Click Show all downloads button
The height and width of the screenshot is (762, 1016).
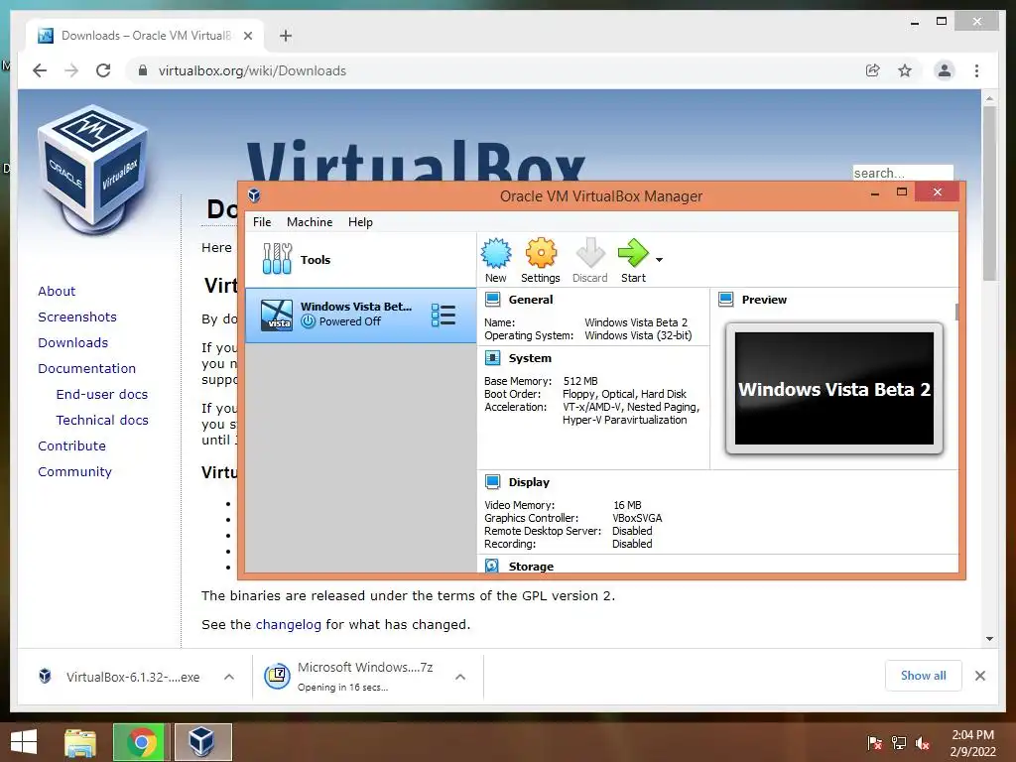click(x=923, y=676)
